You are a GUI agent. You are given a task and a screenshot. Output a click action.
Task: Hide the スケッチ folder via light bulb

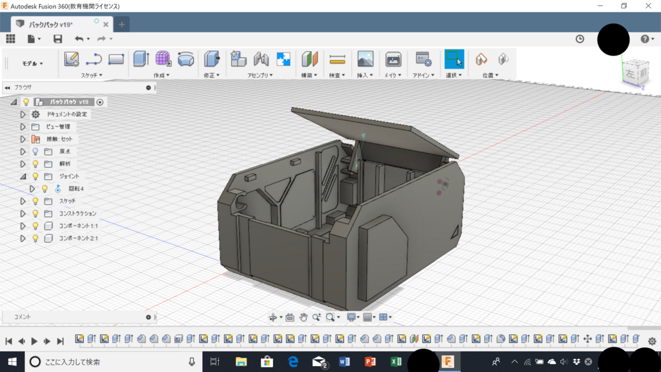point(36,201)
